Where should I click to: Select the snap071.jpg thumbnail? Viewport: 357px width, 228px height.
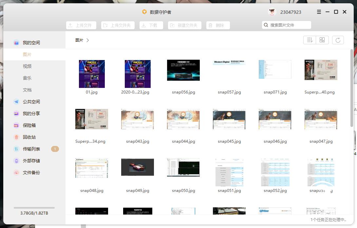coord(275,69)
